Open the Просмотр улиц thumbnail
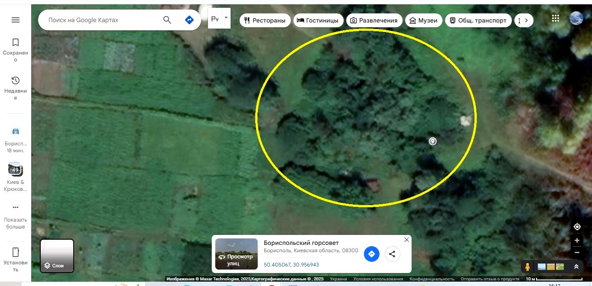 pyautogui.click(x=236, y=254)
